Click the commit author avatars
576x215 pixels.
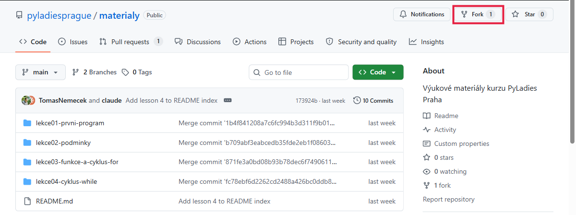tap(28, 100)
